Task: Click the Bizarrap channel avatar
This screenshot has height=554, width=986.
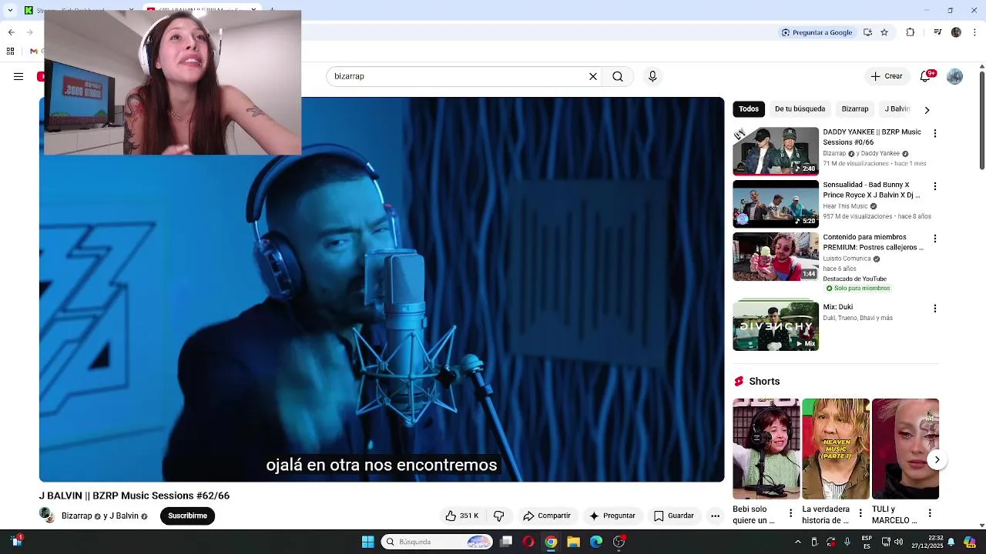Action: pos(48,516)
